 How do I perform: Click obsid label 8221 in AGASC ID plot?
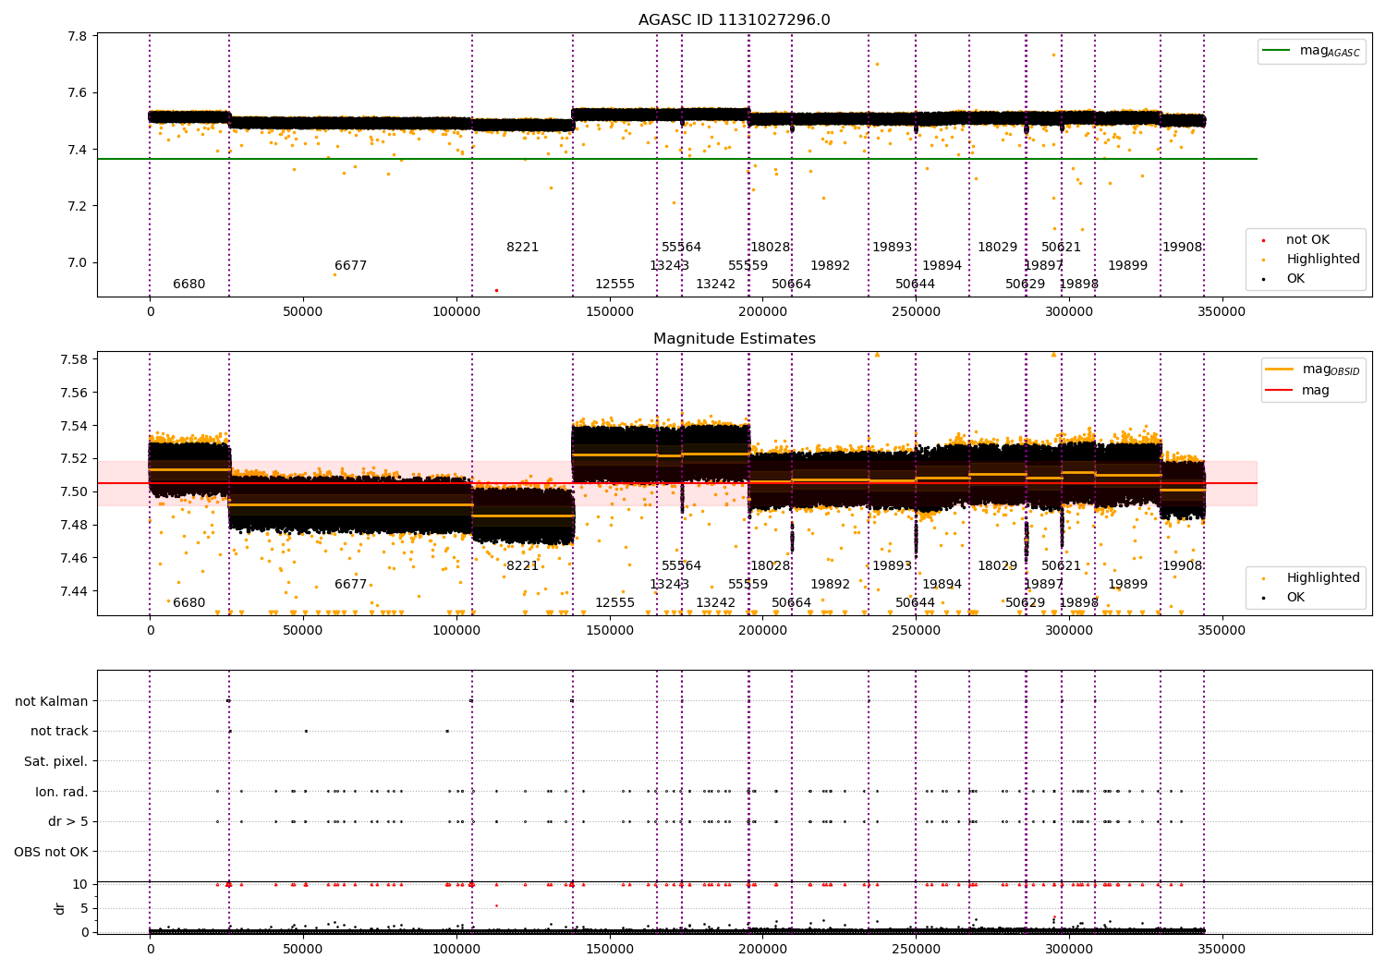(522, 248)
